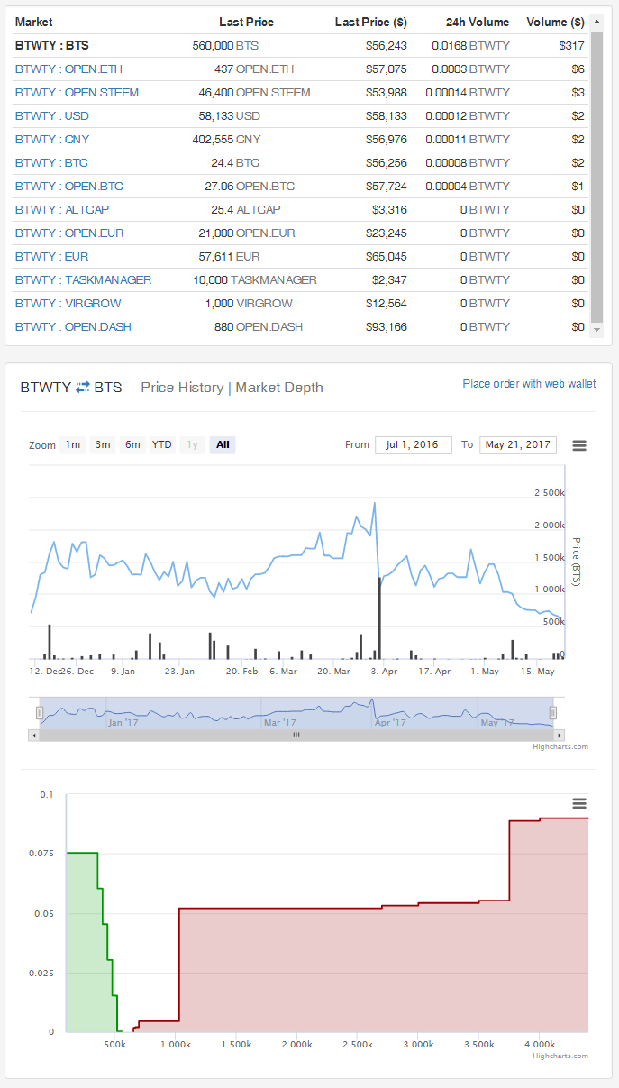
Task: Switch to Price History view
Action: coord(182,387)
